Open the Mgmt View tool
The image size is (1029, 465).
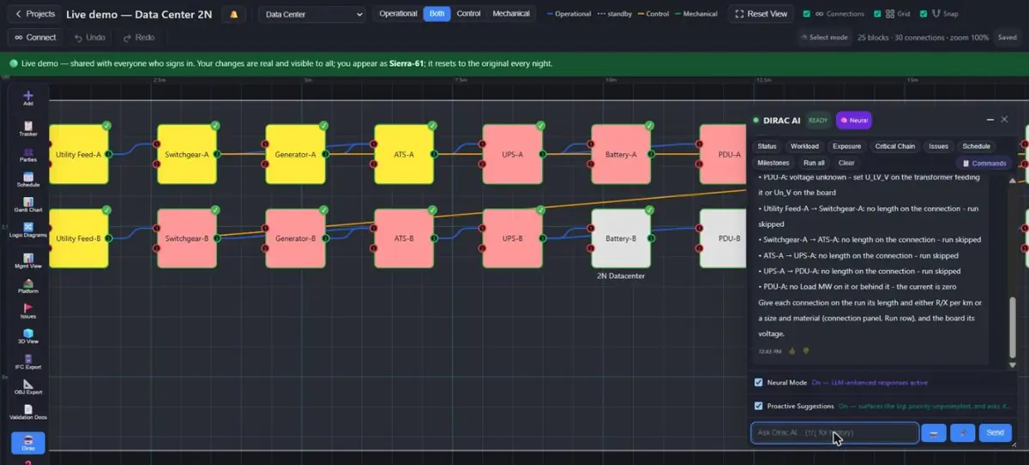click(x=28, y=260)
